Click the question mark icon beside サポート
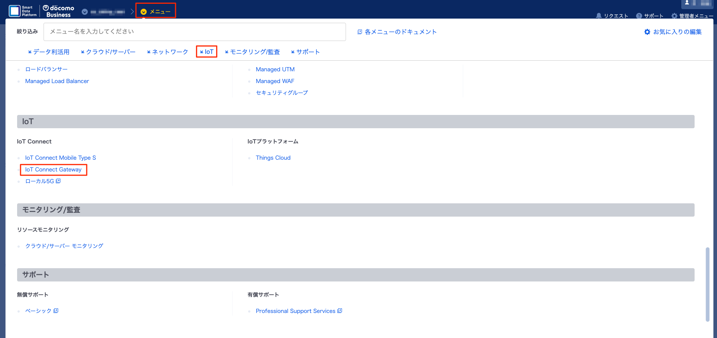 [639, 16]
